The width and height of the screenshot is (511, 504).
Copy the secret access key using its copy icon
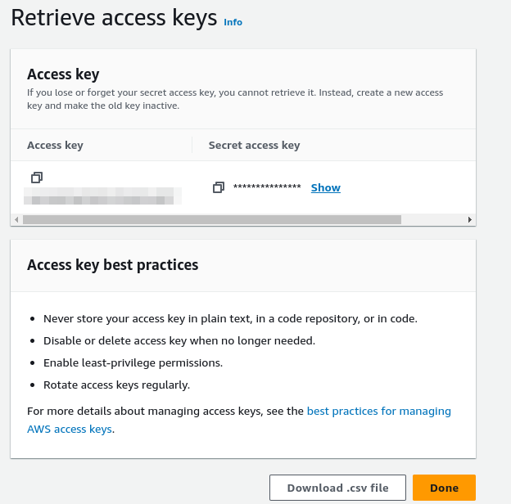(x=218, y=187)
